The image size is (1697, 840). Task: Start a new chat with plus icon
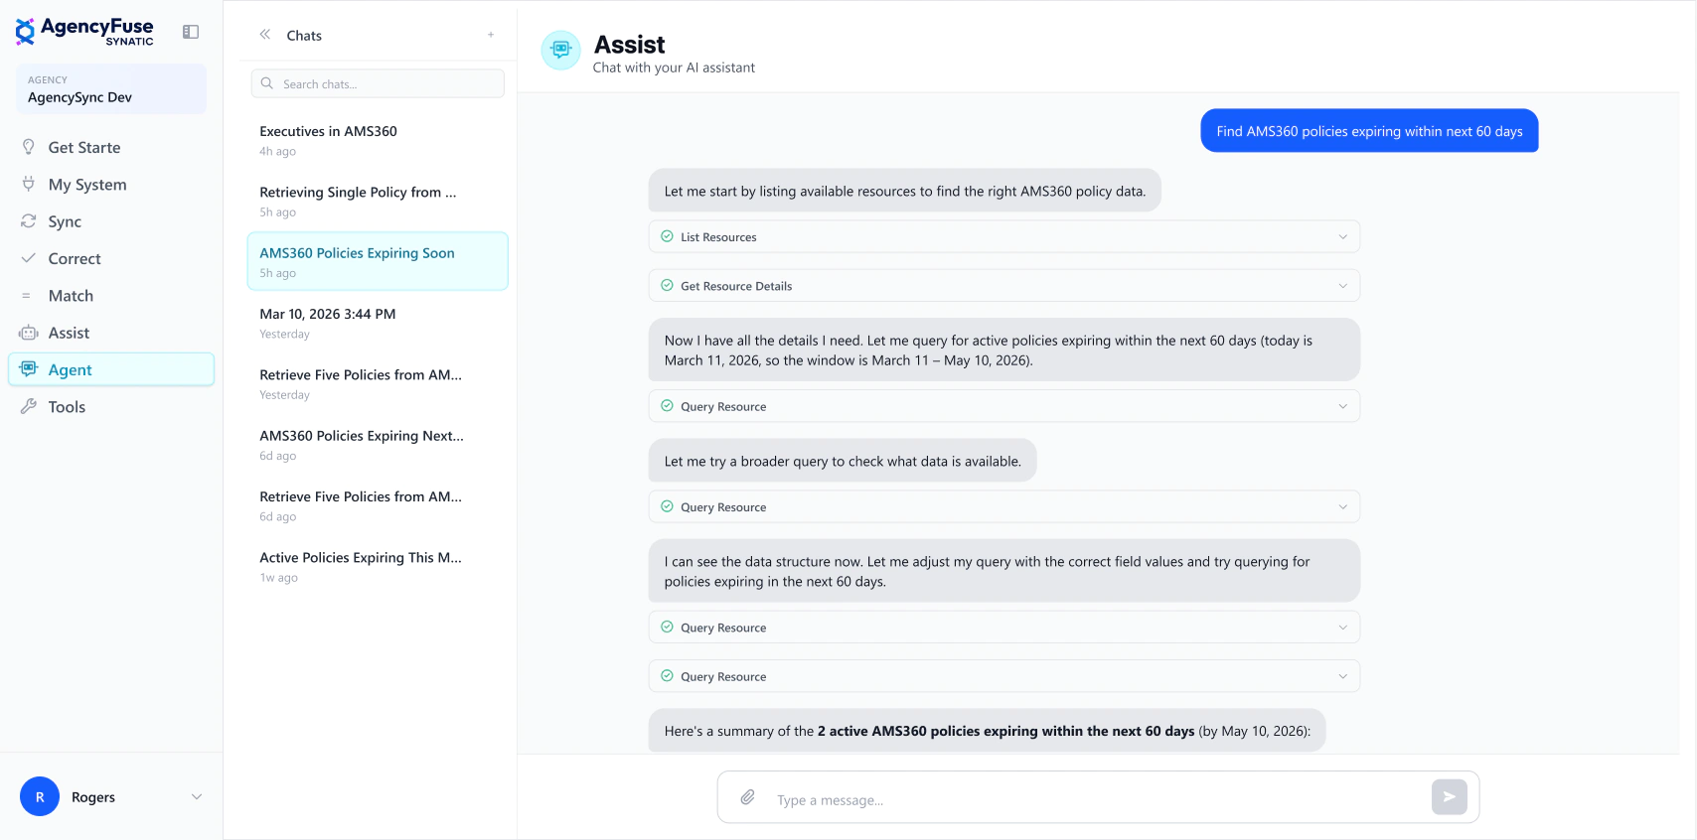point(491,35)
